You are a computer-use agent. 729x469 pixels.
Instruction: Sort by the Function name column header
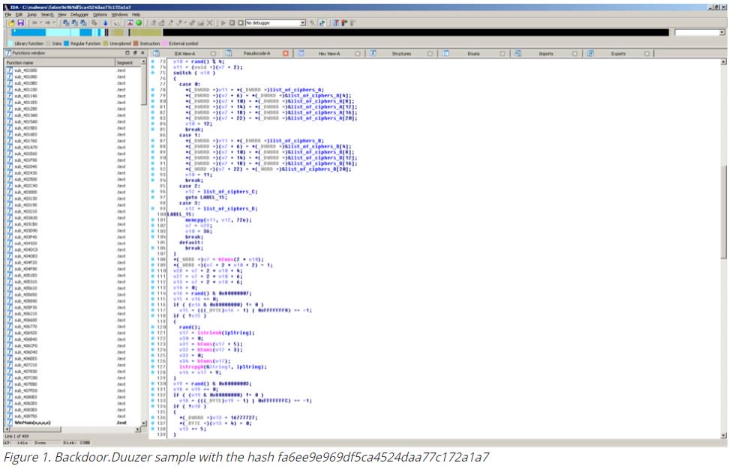point(59,62)
